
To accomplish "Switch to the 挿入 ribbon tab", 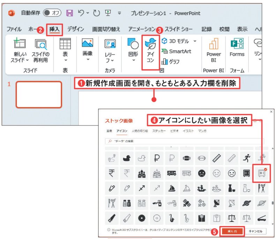I will (54, 29).
